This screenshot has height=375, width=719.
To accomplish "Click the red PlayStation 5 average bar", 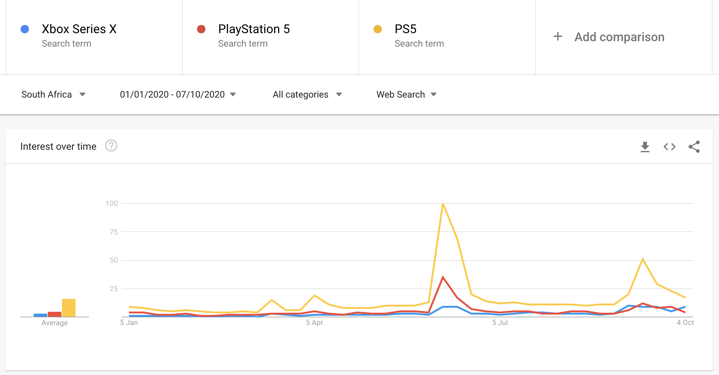I will 55,314.
